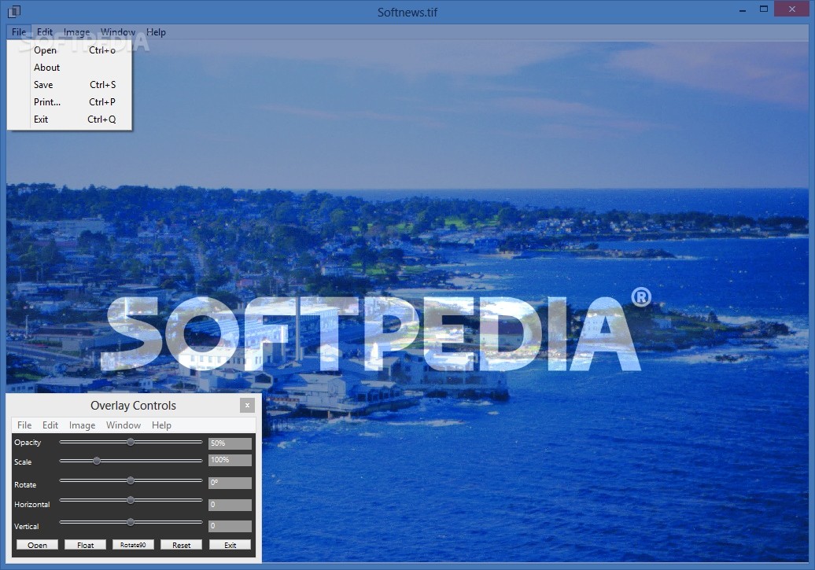Open the Image menu in main window
This screenshot has height=570, width=815.
76,32
